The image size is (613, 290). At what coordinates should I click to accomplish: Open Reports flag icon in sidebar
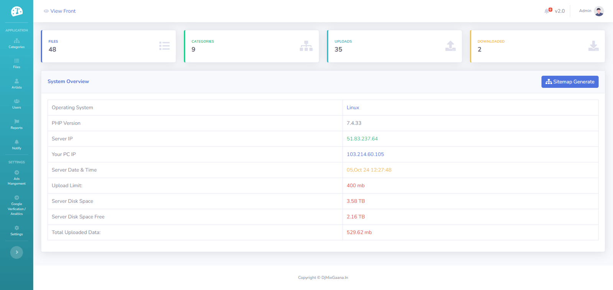click(x=16, y=124)
